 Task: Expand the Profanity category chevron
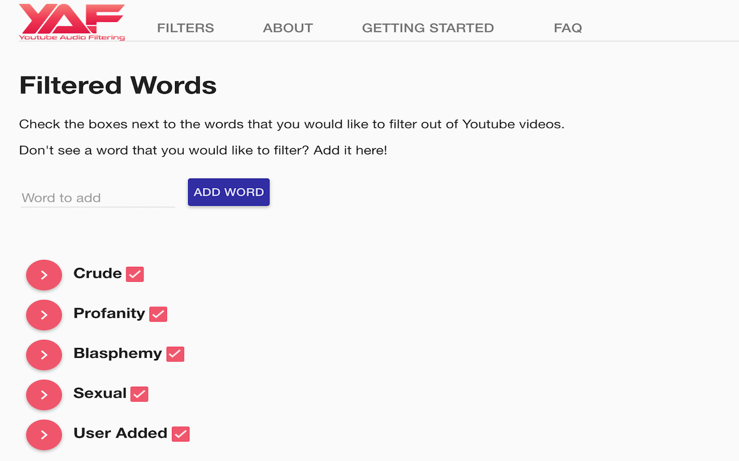tap(44, 315)
